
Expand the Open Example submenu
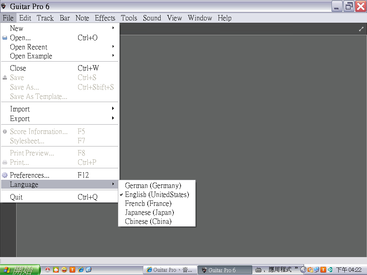[x=60, y=56]
